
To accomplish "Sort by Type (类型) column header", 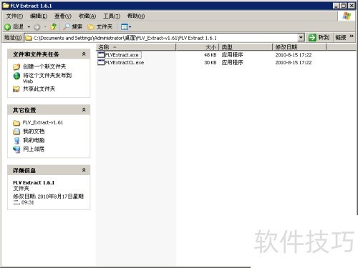I will tap(246, 47).
